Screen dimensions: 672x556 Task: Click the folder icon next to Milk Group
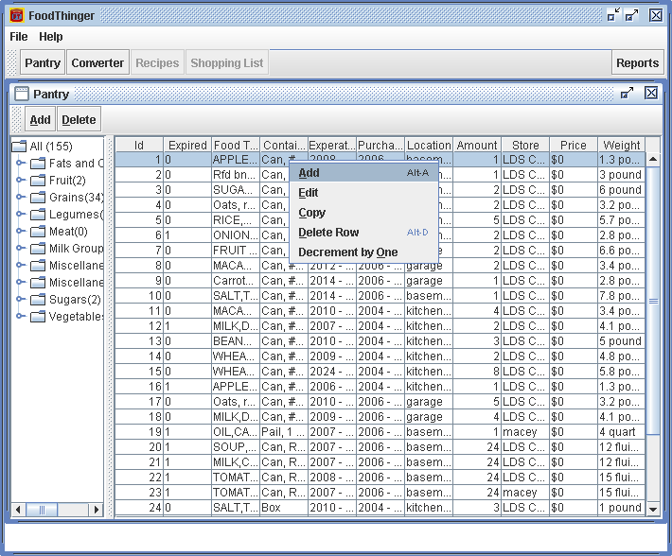tap(38, 249)
